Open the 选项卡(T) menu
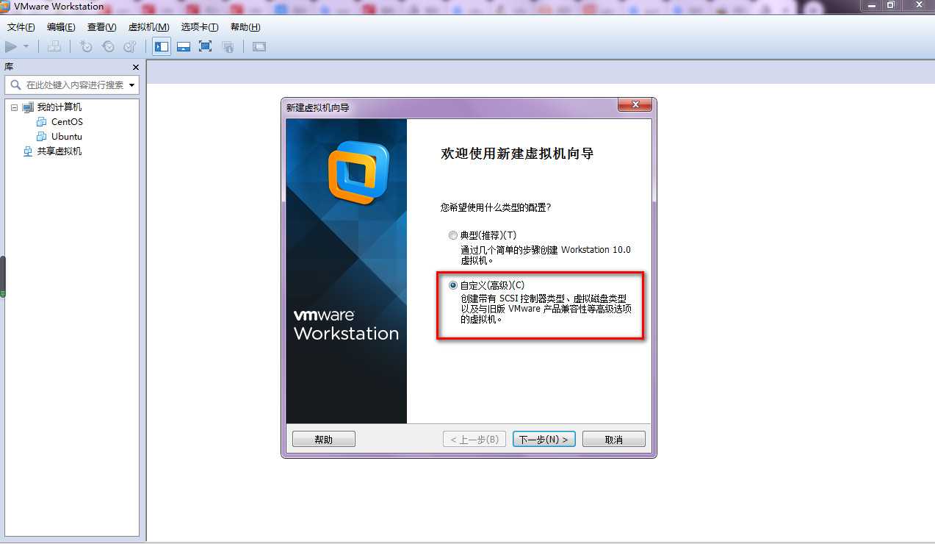Viewport: 935px width, 544px height. [x=200, y=27]
